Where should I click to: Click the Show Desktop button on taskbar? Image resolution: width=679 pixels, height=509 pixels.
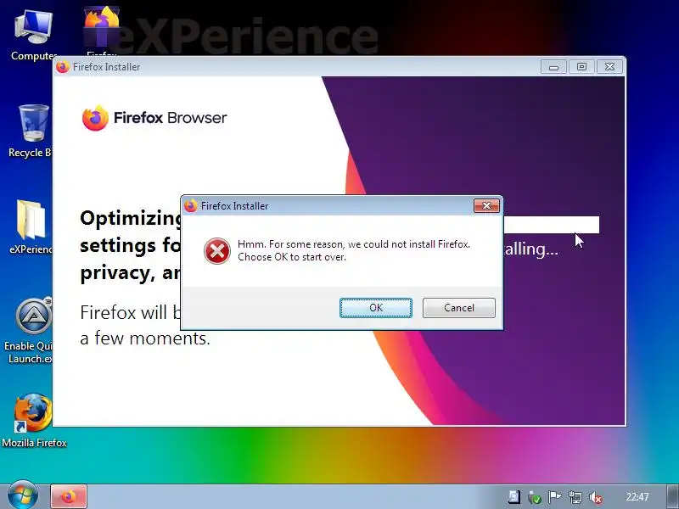coord(672,496)
